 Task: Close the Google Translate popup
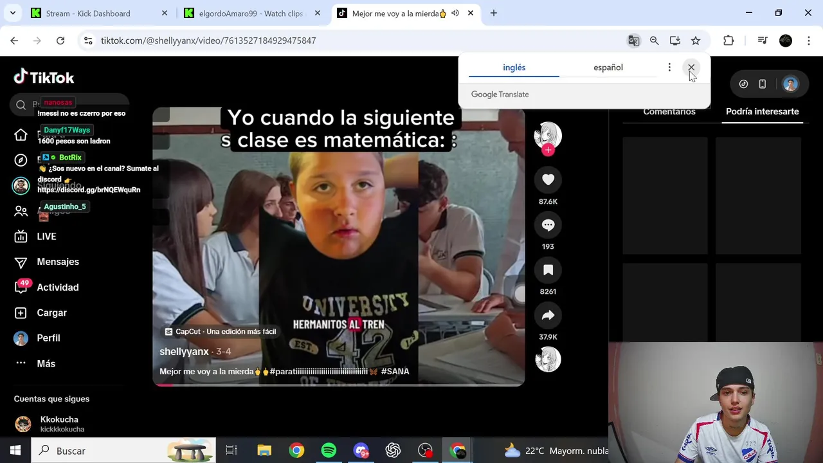click(691, 68)
